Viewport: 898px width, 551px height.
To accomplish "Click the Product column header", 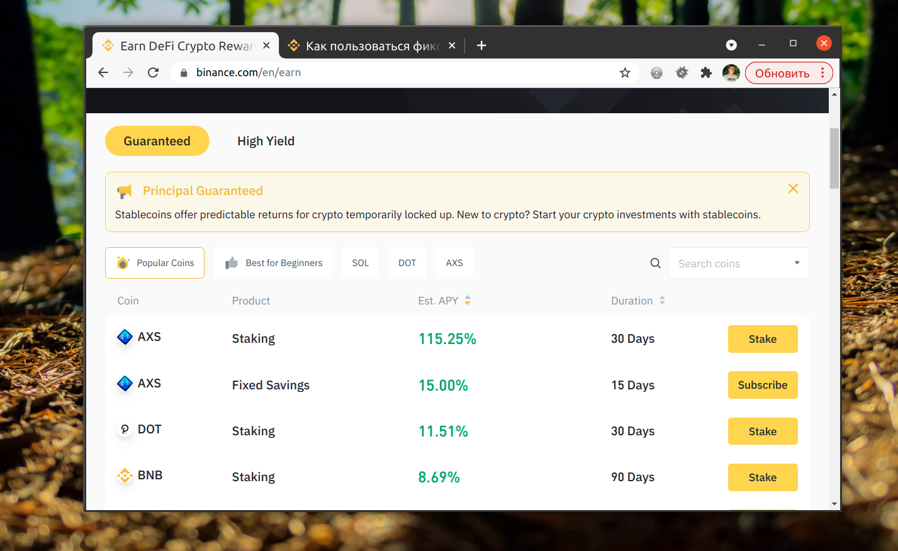I will [x=251, y=301].
